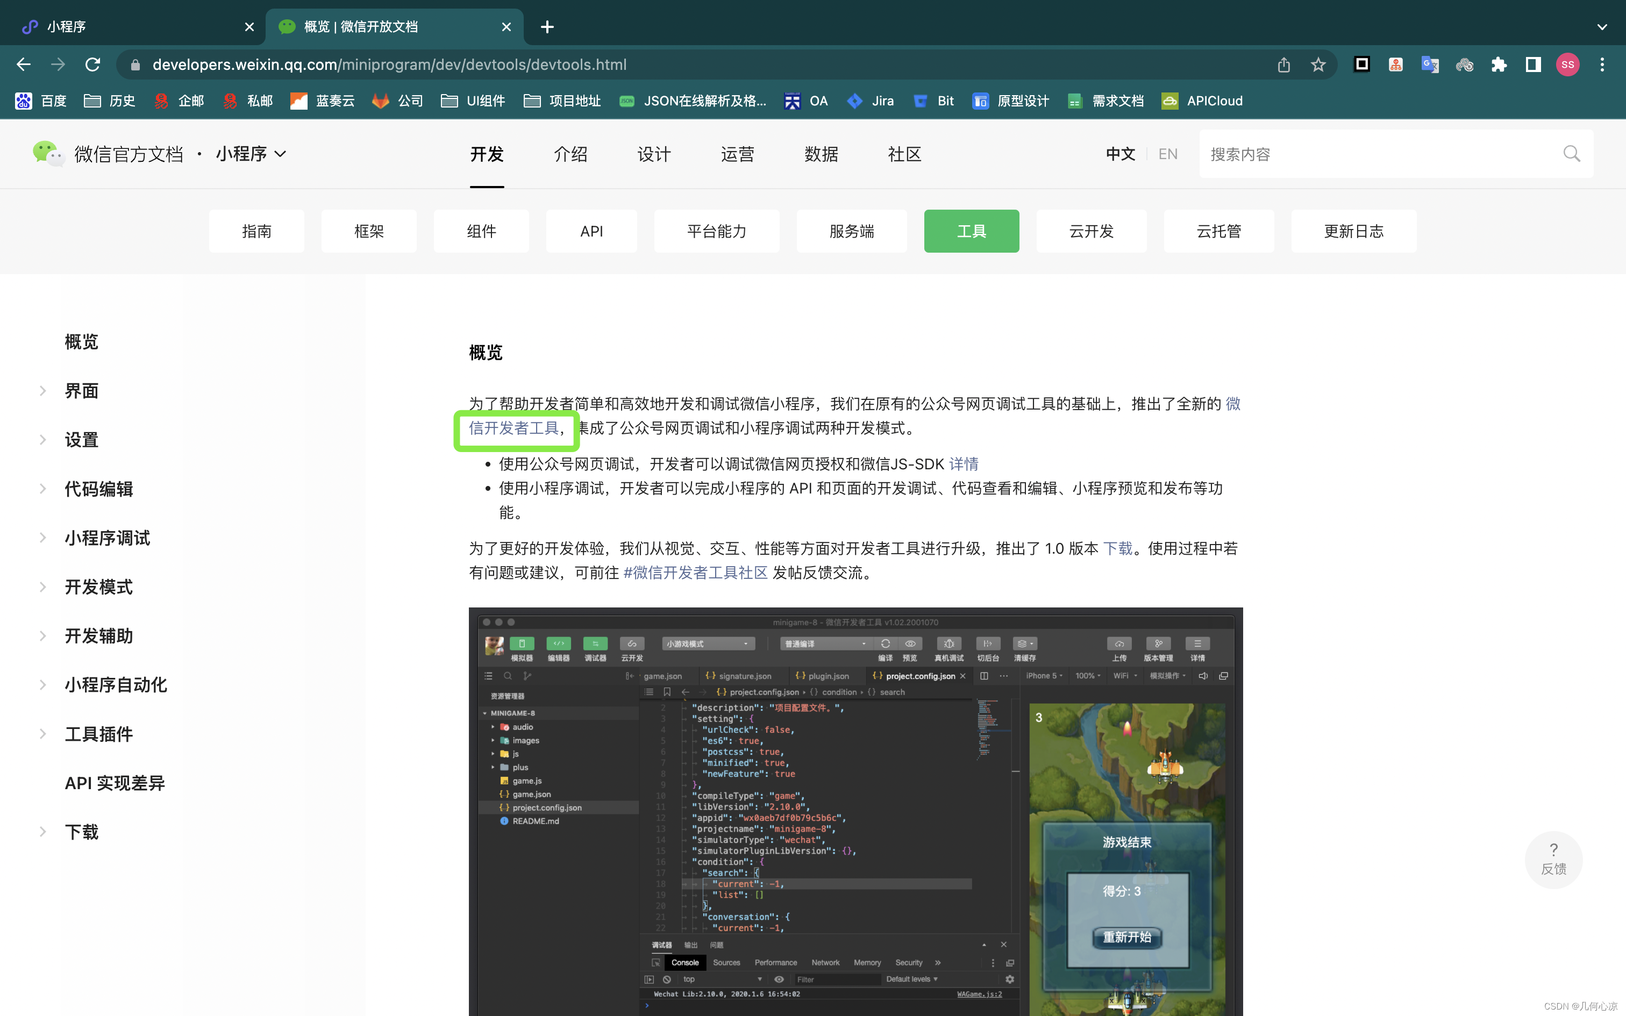Reload the page with the refresh icon

click(92, 65)
